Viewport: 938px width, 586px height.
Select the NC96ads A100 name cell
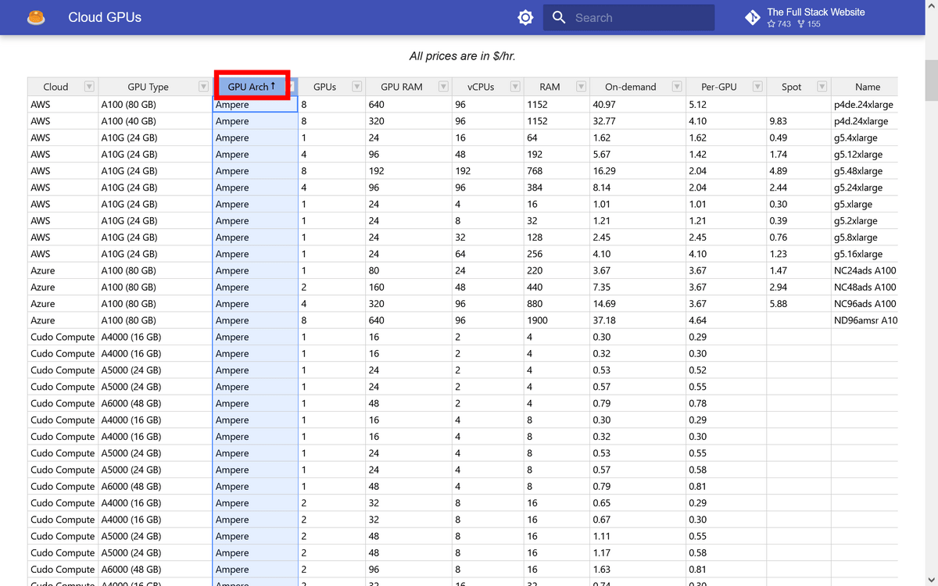pos(865,304)
